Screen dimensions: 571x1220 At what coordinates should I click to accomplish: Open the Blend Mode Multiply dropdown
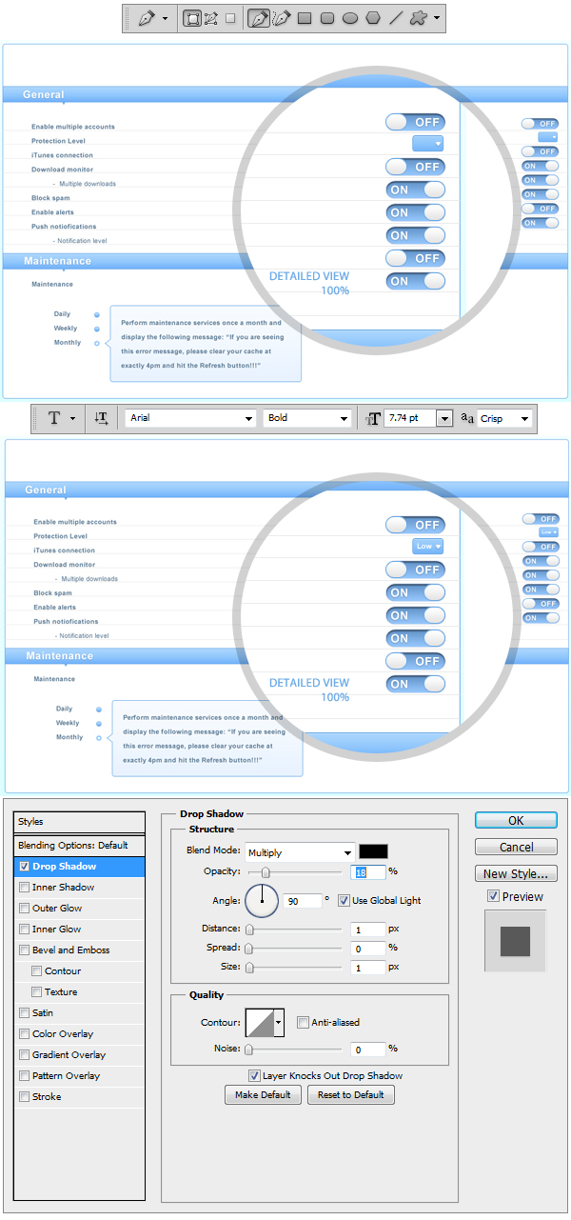click(x=300, y=852)
